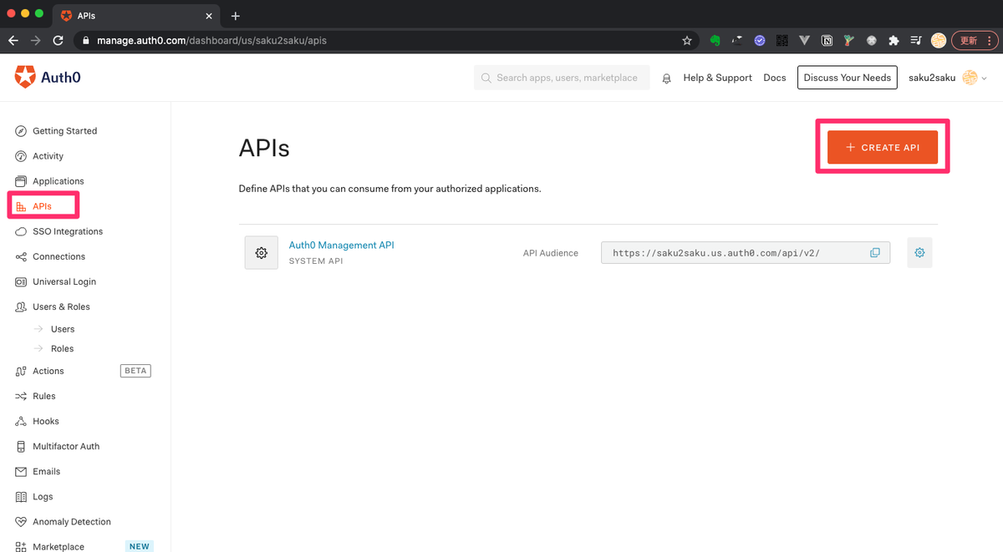Open the Auth0 Management API link
This screenshot has height=552, width=1003.
341,246
